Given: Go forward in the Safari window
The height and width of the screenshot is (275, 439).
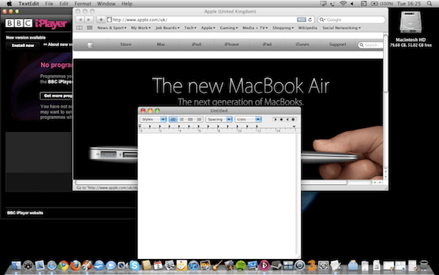Looking at the screenshot, I should [x=89, y=20].
